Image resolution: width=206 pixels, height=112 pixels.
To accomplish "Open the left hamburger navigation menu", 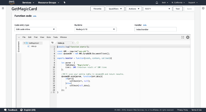I will (3, 8).
